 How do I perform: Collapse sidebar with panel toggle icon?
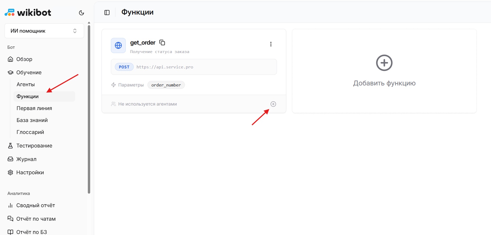tap(107, 12)
